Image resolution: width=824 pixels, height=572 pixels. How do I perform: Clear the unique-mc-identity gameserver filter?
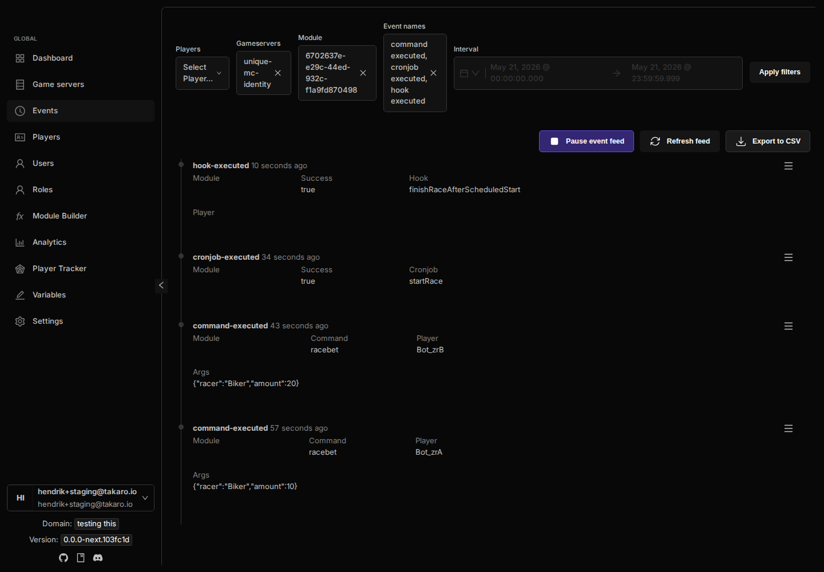click(278, 73)
